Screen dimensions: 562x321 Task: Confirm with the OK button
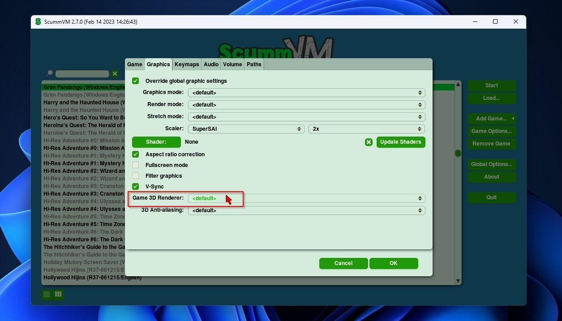[x=394, y=263]
